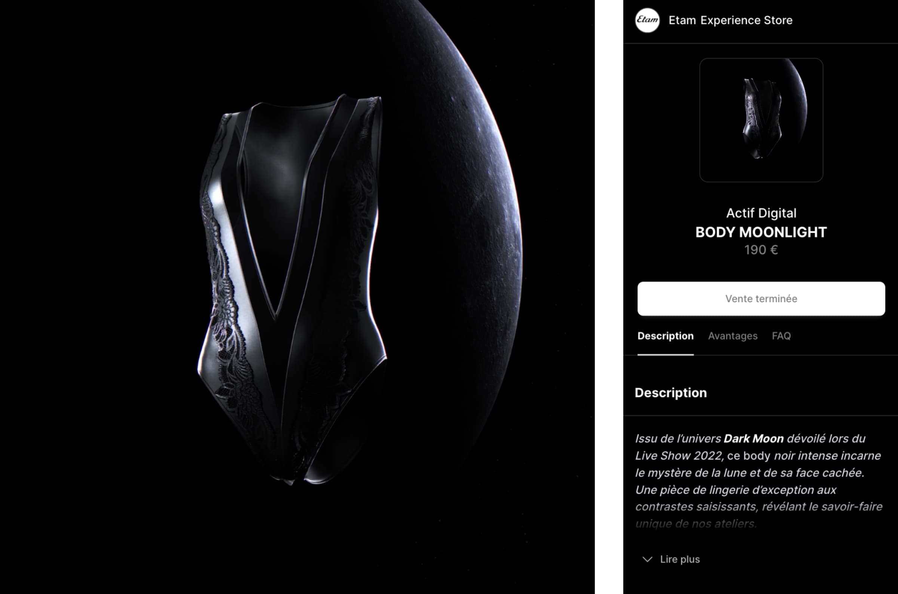Switch to the FAQ tab

pyautogui.click(x=781, y=336)
